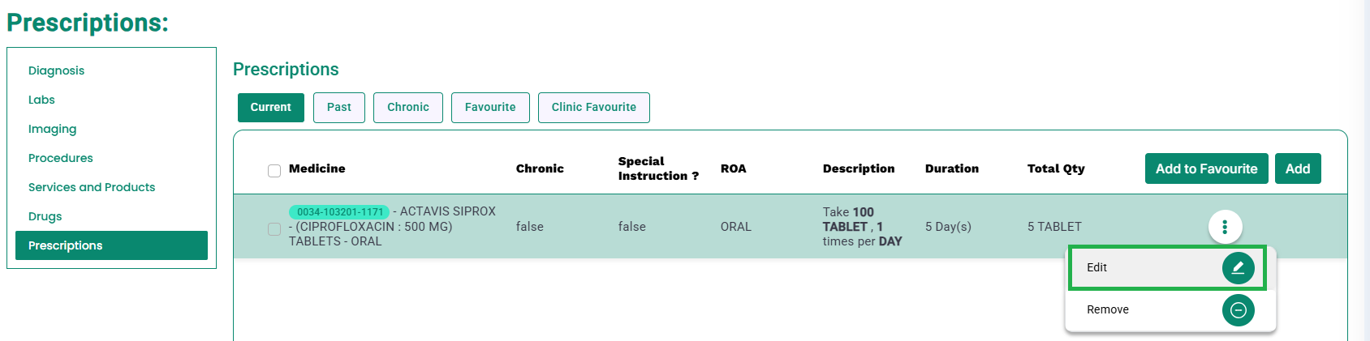Switch to the Chronic prescriptions tab
The image size is (1370, 341).
(x=408, y=108)
